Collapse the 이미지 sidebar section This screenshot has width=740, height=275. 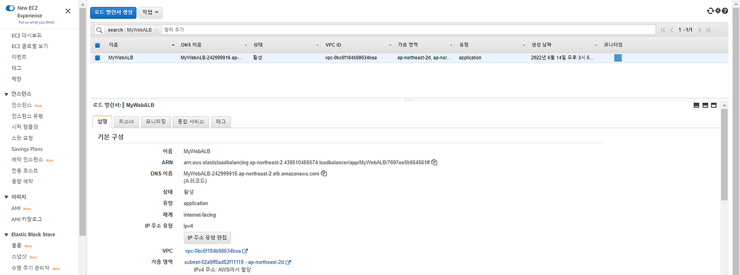[6, 197]
